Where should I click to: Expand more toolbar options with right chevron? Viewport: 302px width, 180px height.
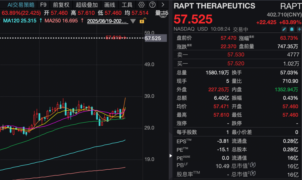(163, 5)
